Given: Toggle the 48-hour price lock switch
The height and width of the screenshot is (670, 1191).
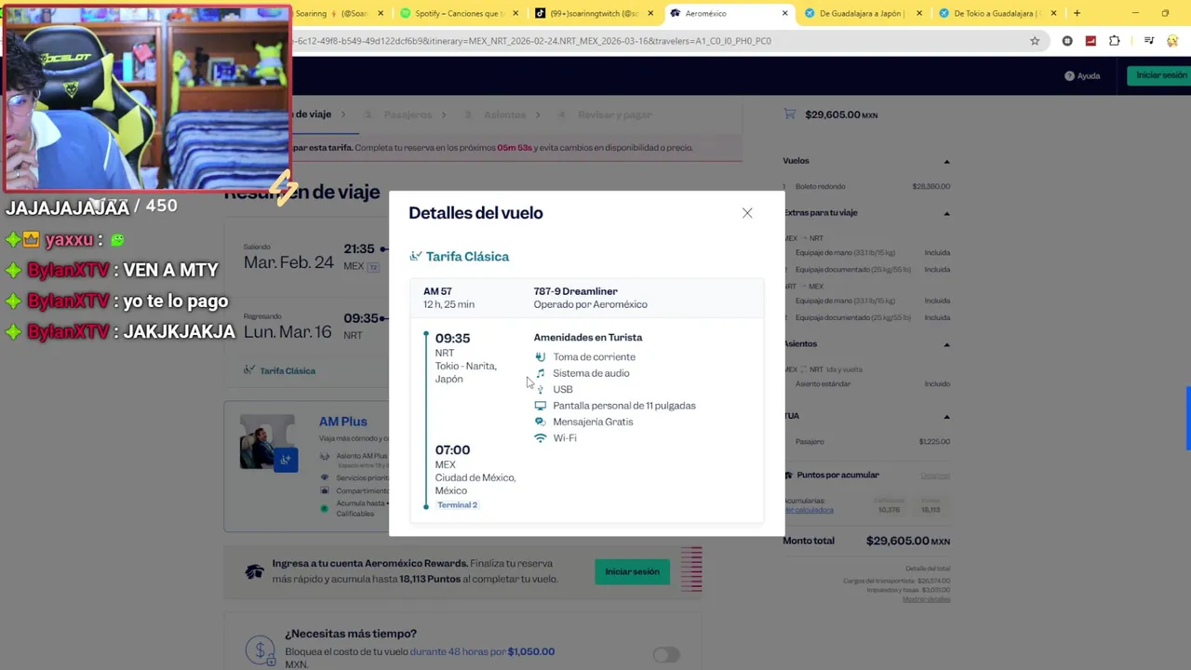Looking at the screenshot, I should point(665,655).
